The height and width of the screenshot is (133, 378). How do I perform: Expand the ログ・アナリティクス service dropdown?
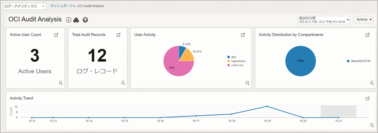click(x=24, y=6)
